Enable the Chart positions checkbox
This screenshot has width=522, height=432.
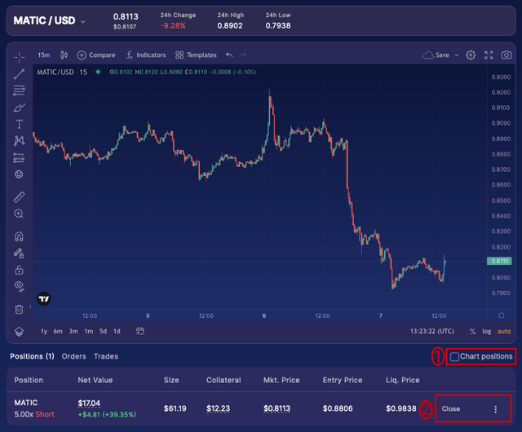pos(454,357)
